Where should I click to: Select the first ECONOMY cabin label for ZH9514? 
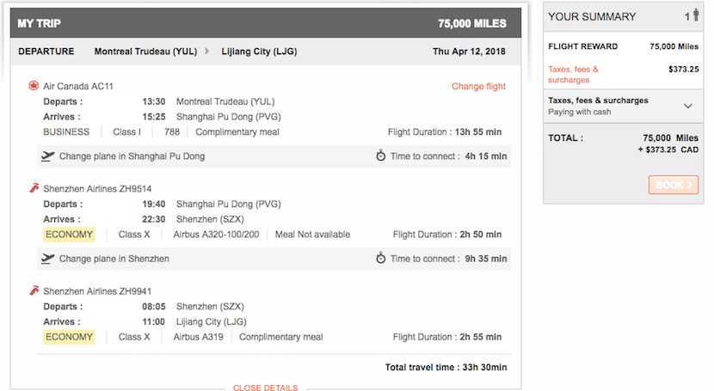[x=69, y=235]
